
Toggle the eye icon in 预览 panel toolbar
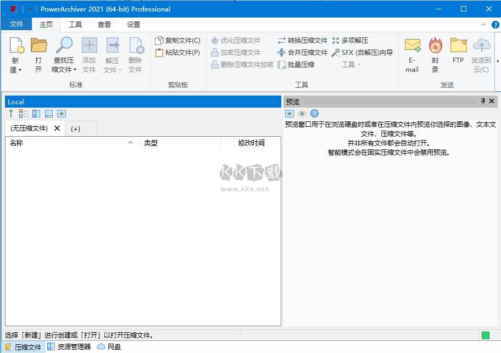point(301,114)
